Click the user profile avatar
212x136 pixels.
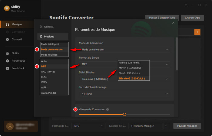(11, 126)
